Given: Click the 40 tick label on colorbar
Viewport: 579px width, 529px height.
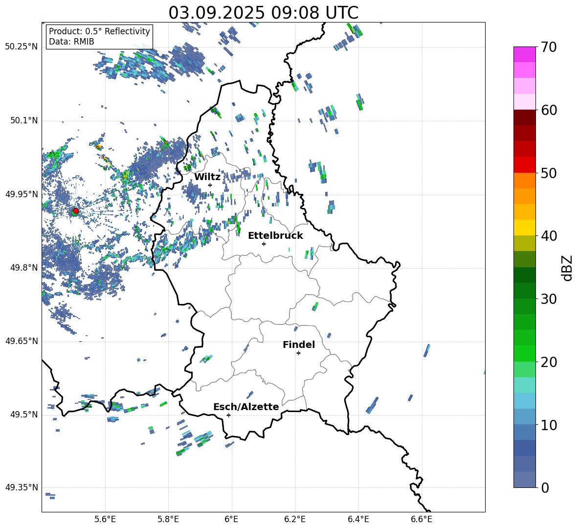Looking at the screenshot, I should [549, 236].
